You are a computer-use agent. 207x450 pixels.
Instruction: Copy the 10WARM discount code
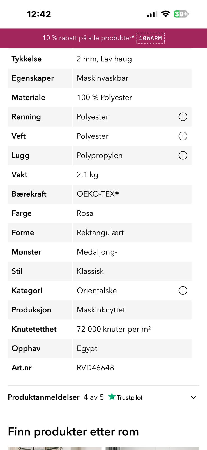[x=150, y=38]
